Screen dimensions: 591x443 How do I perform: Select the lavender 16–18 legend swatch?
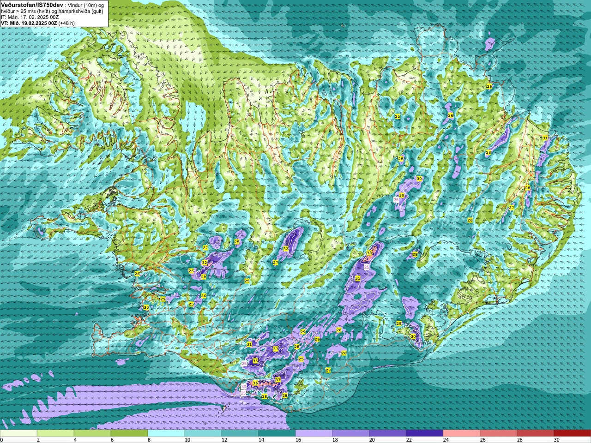[x=314, y=433]
